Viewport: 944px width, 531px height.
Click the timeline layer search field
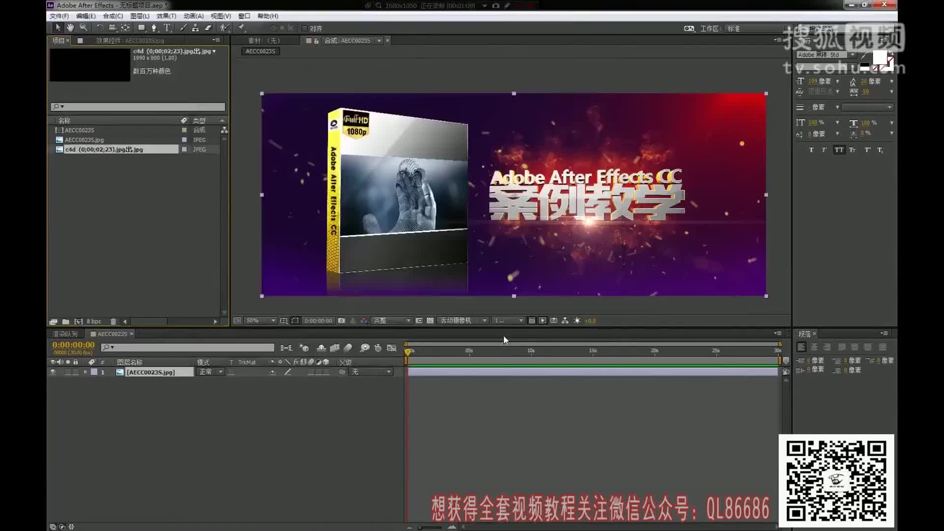pos(187,348)
